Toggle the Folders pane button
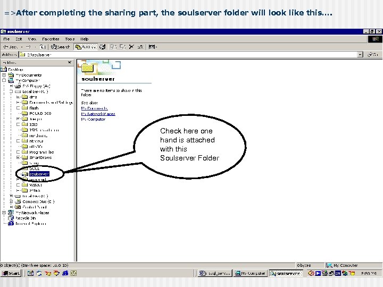The width and height of the screenshot is (383, 287). coord(86,47)
